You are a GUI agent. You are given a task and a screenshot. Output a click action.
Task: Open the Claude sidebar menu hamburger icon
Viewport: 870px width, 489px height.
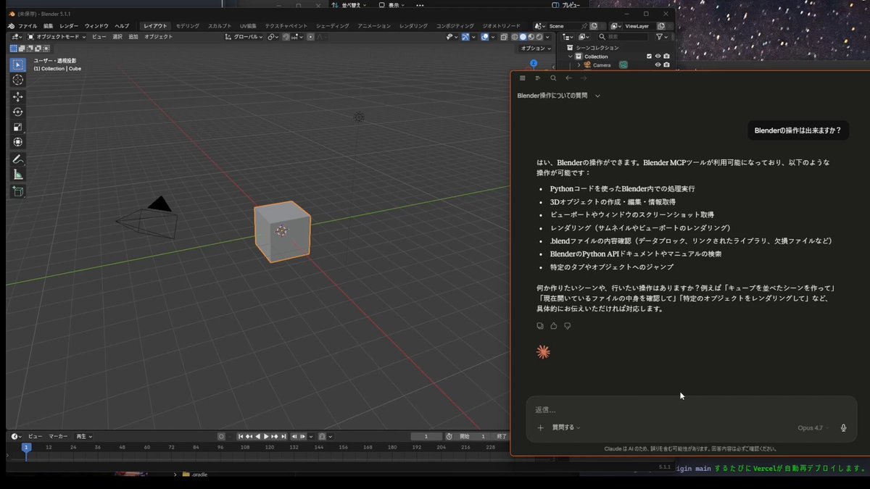click(x=522, y=78)
